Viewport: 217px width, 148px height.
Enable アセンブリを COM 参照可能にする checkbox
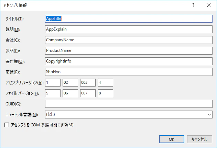pyautogui.click(x=7, y=125)
